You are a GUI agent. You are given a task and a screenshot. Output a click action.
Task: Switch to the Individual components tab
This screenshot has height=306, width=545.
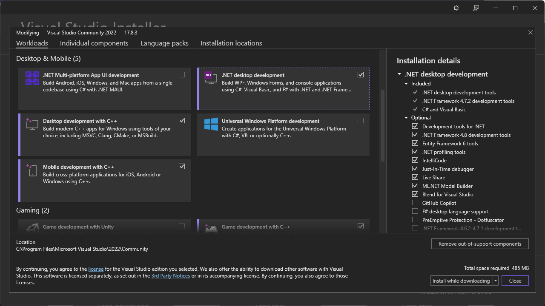(x=94, y=43)
